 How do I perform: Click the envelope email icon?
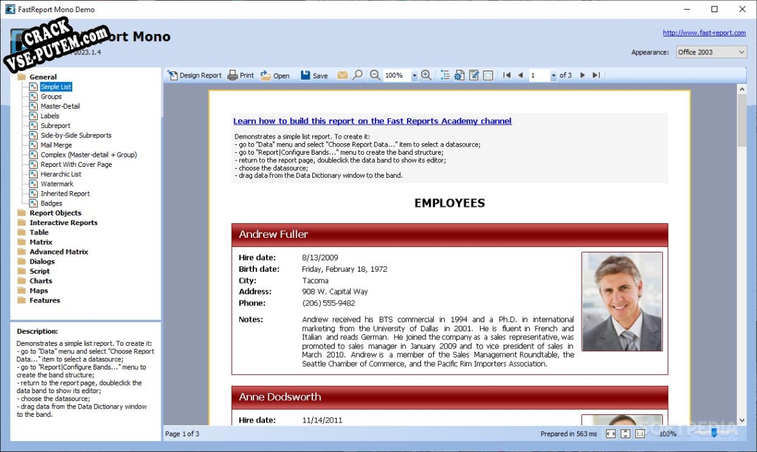342,75
